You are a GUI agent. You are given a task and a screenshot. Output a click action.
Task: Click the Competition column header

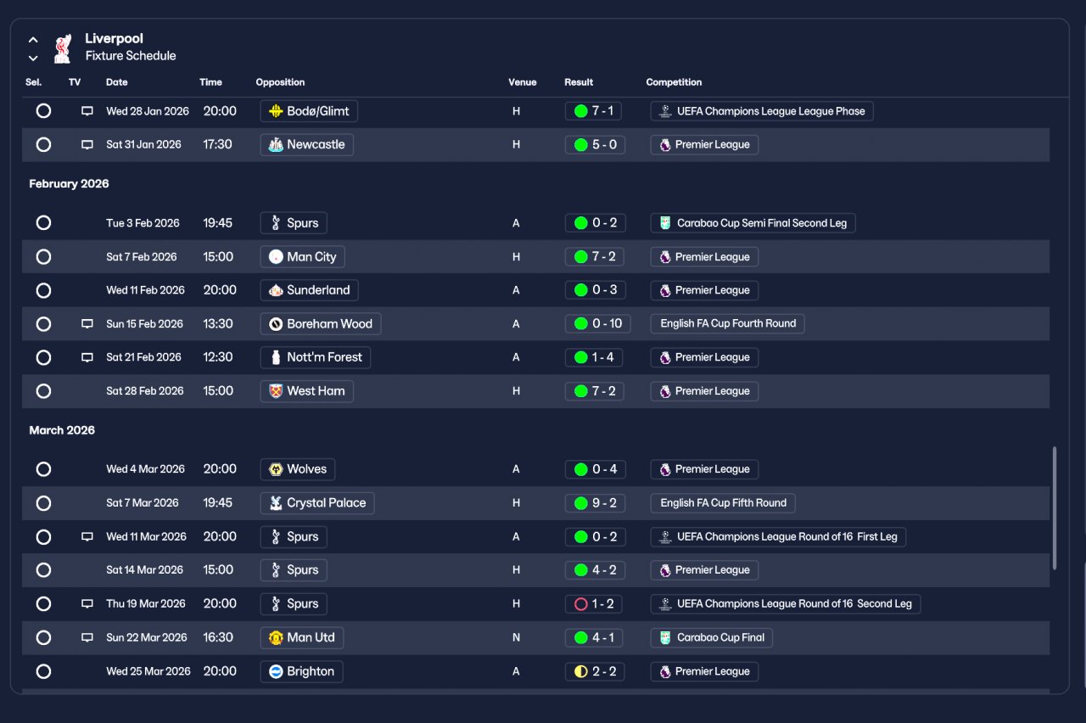tap(674, 82)
